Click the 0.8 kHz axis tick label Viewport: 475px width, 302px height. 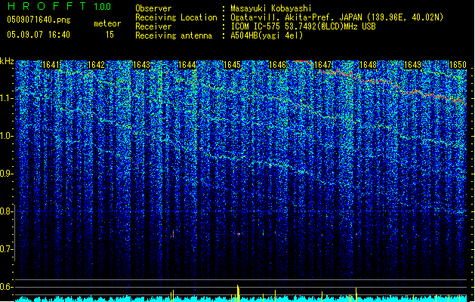[6, 211]
